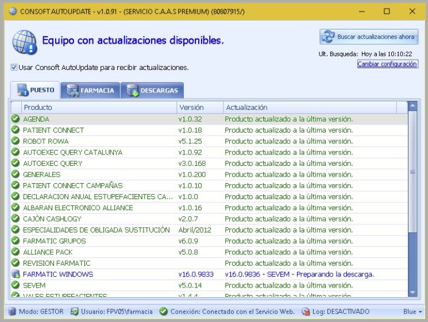Toggle Usar Consoft AutoUpdate checkbox

click(x=14, y=67)
